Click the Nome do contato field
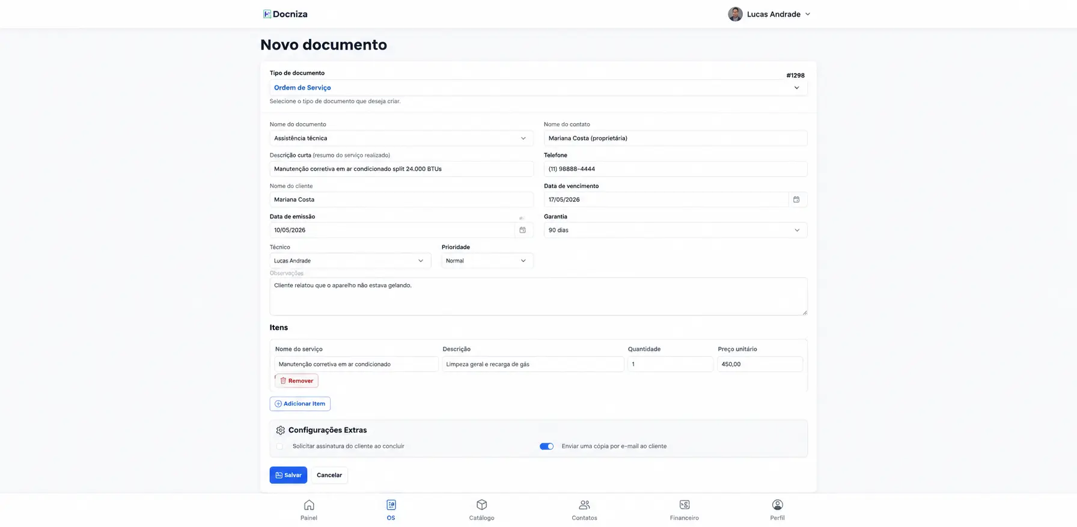 (x=676, y=138)
